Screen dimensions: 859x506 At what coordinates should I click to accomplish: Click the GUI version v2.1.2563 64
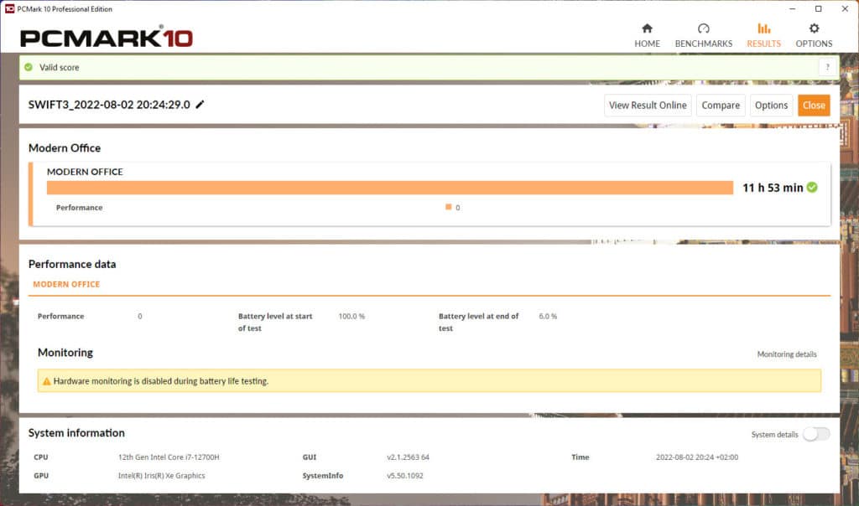click(x=409, y=457)
